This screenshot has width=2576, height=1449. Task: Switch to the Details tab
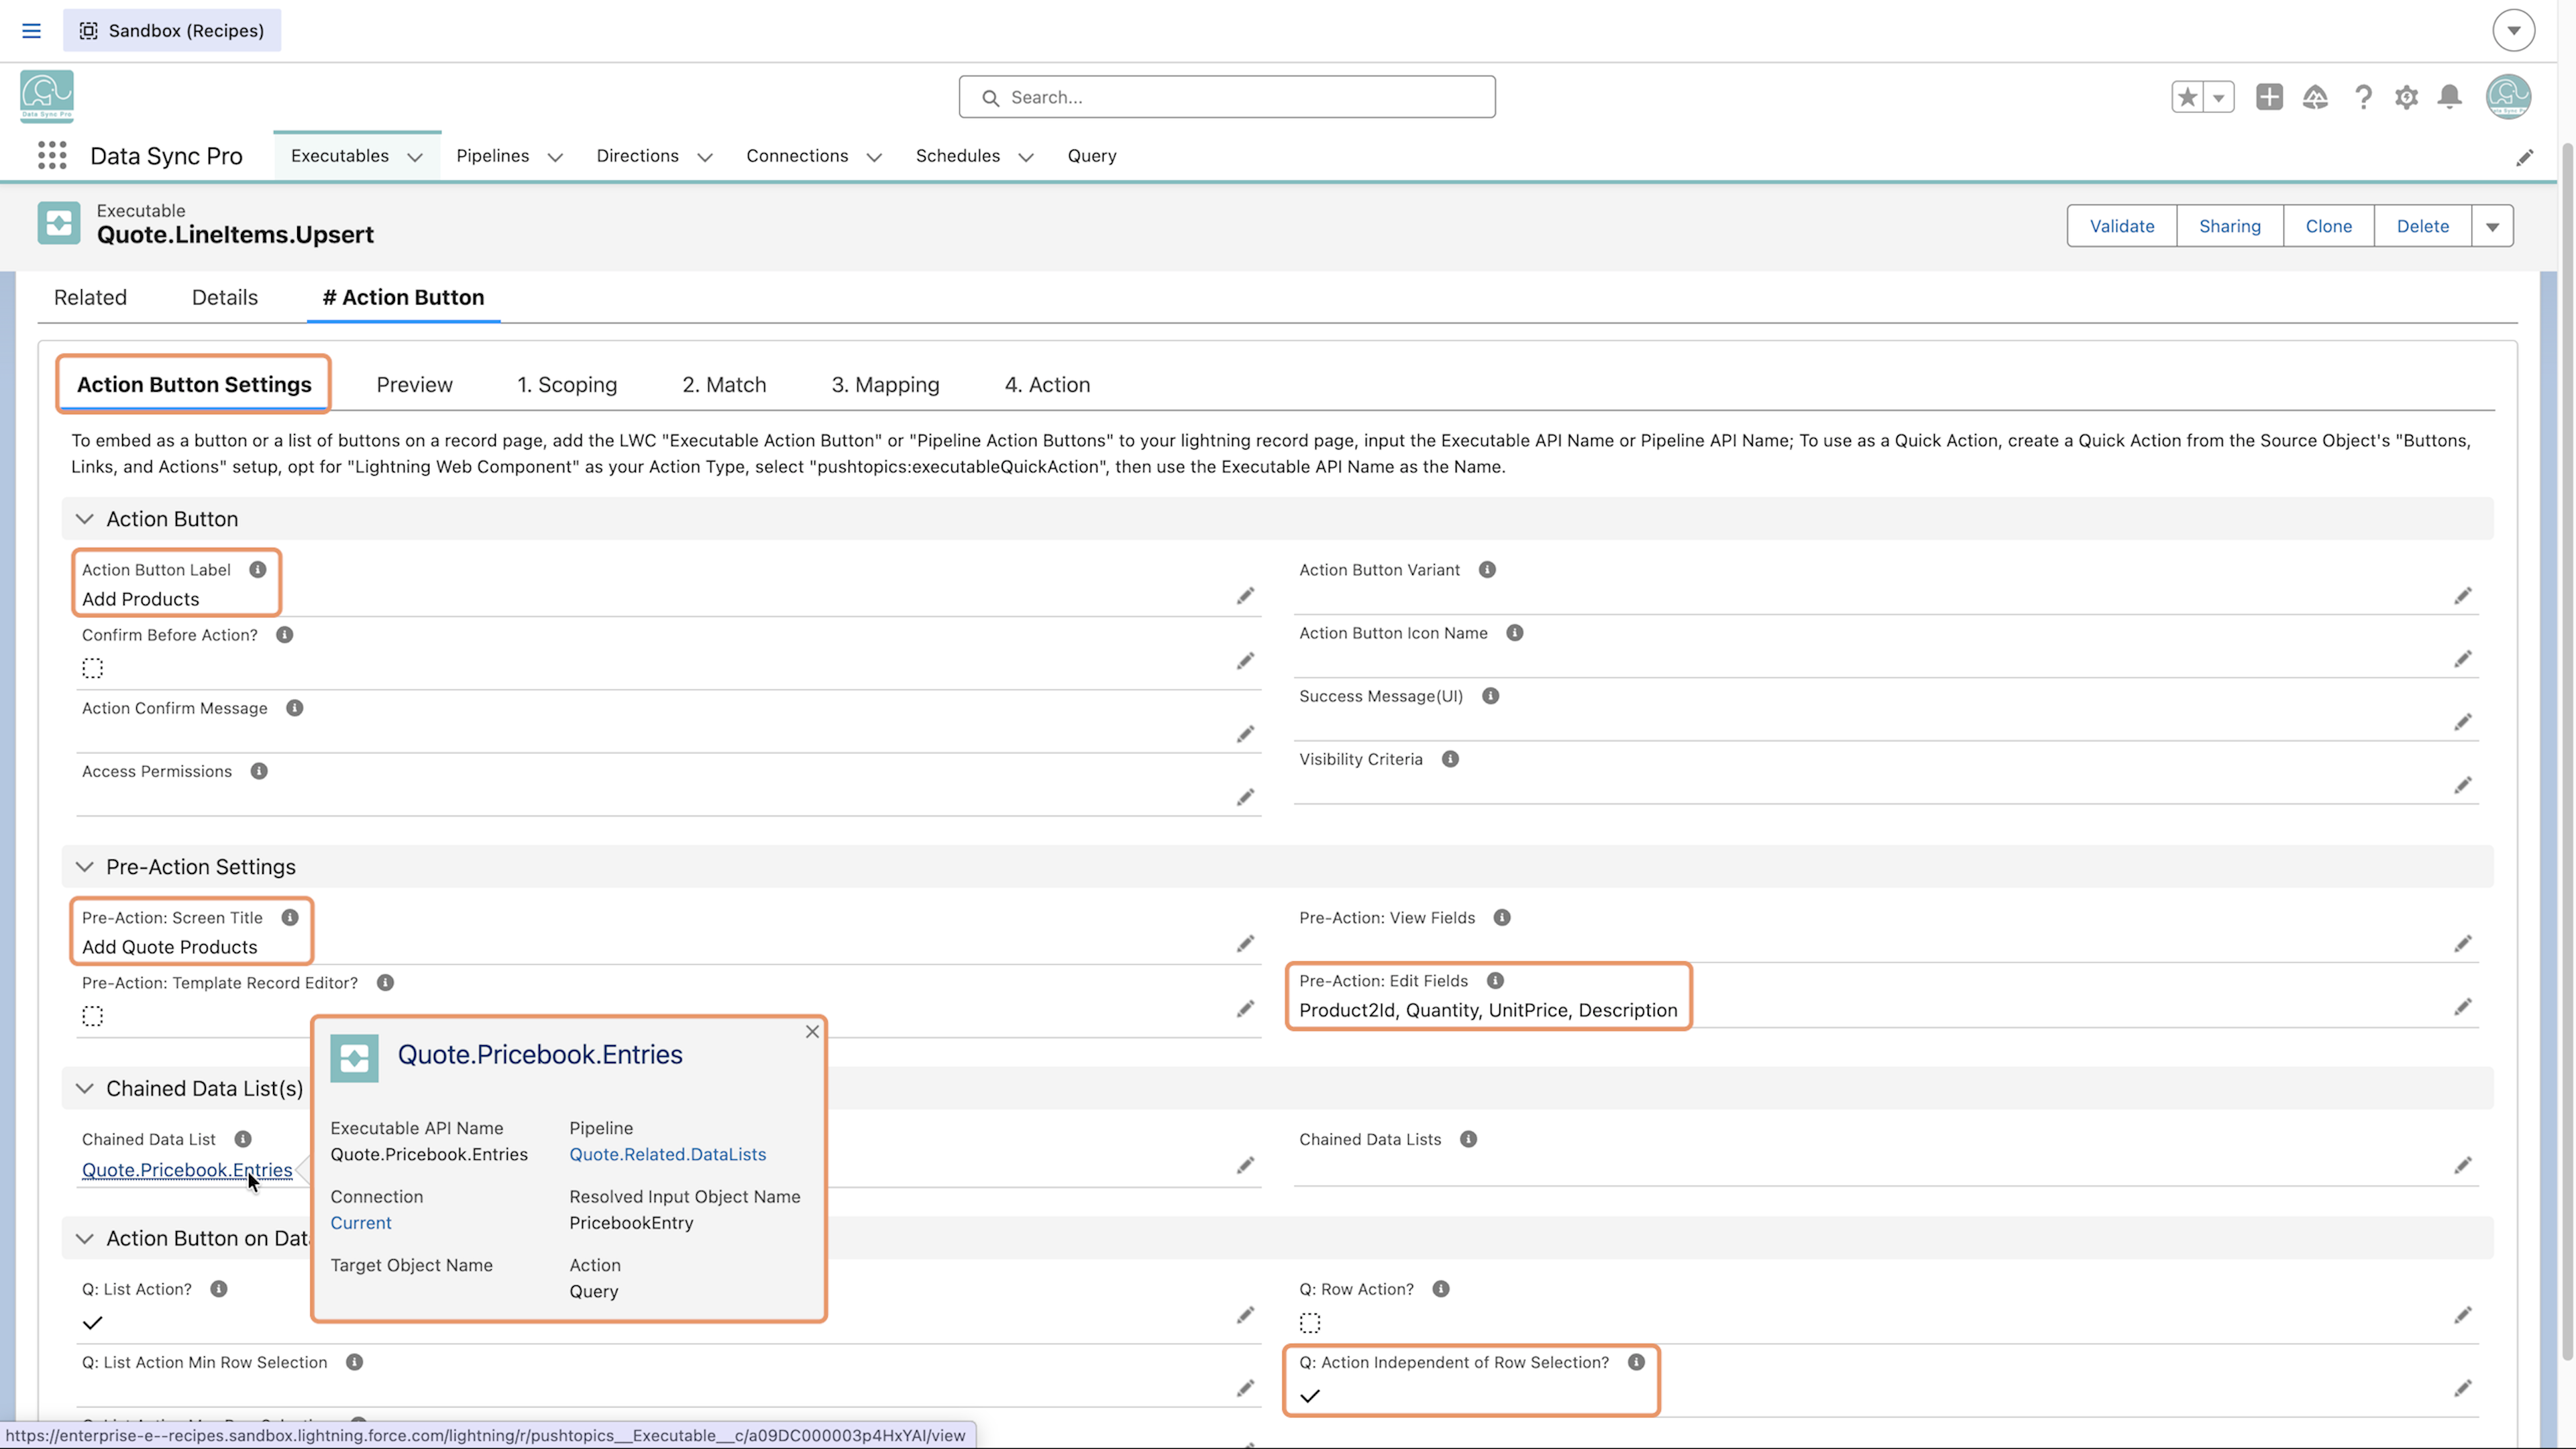(x=225, y=297)
